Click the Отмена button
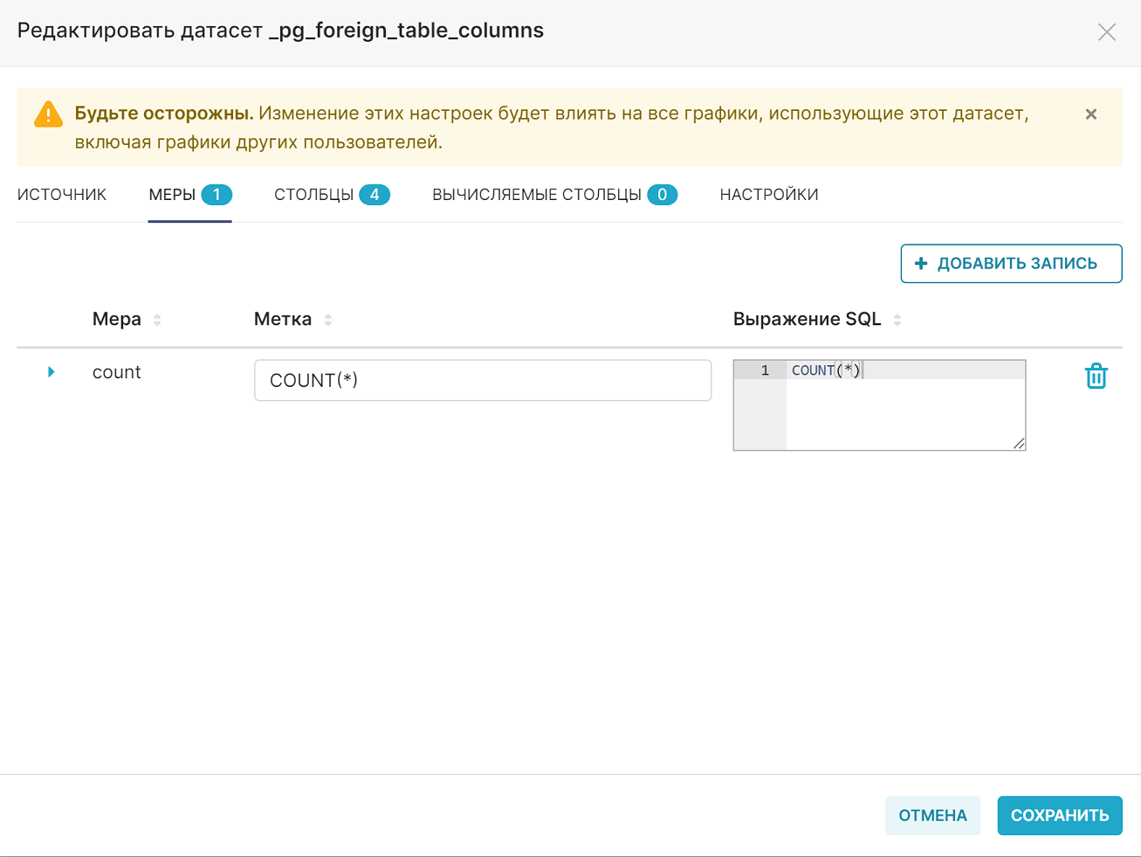The height and width of the screenshot is (857, 1141). click(932, 815)
